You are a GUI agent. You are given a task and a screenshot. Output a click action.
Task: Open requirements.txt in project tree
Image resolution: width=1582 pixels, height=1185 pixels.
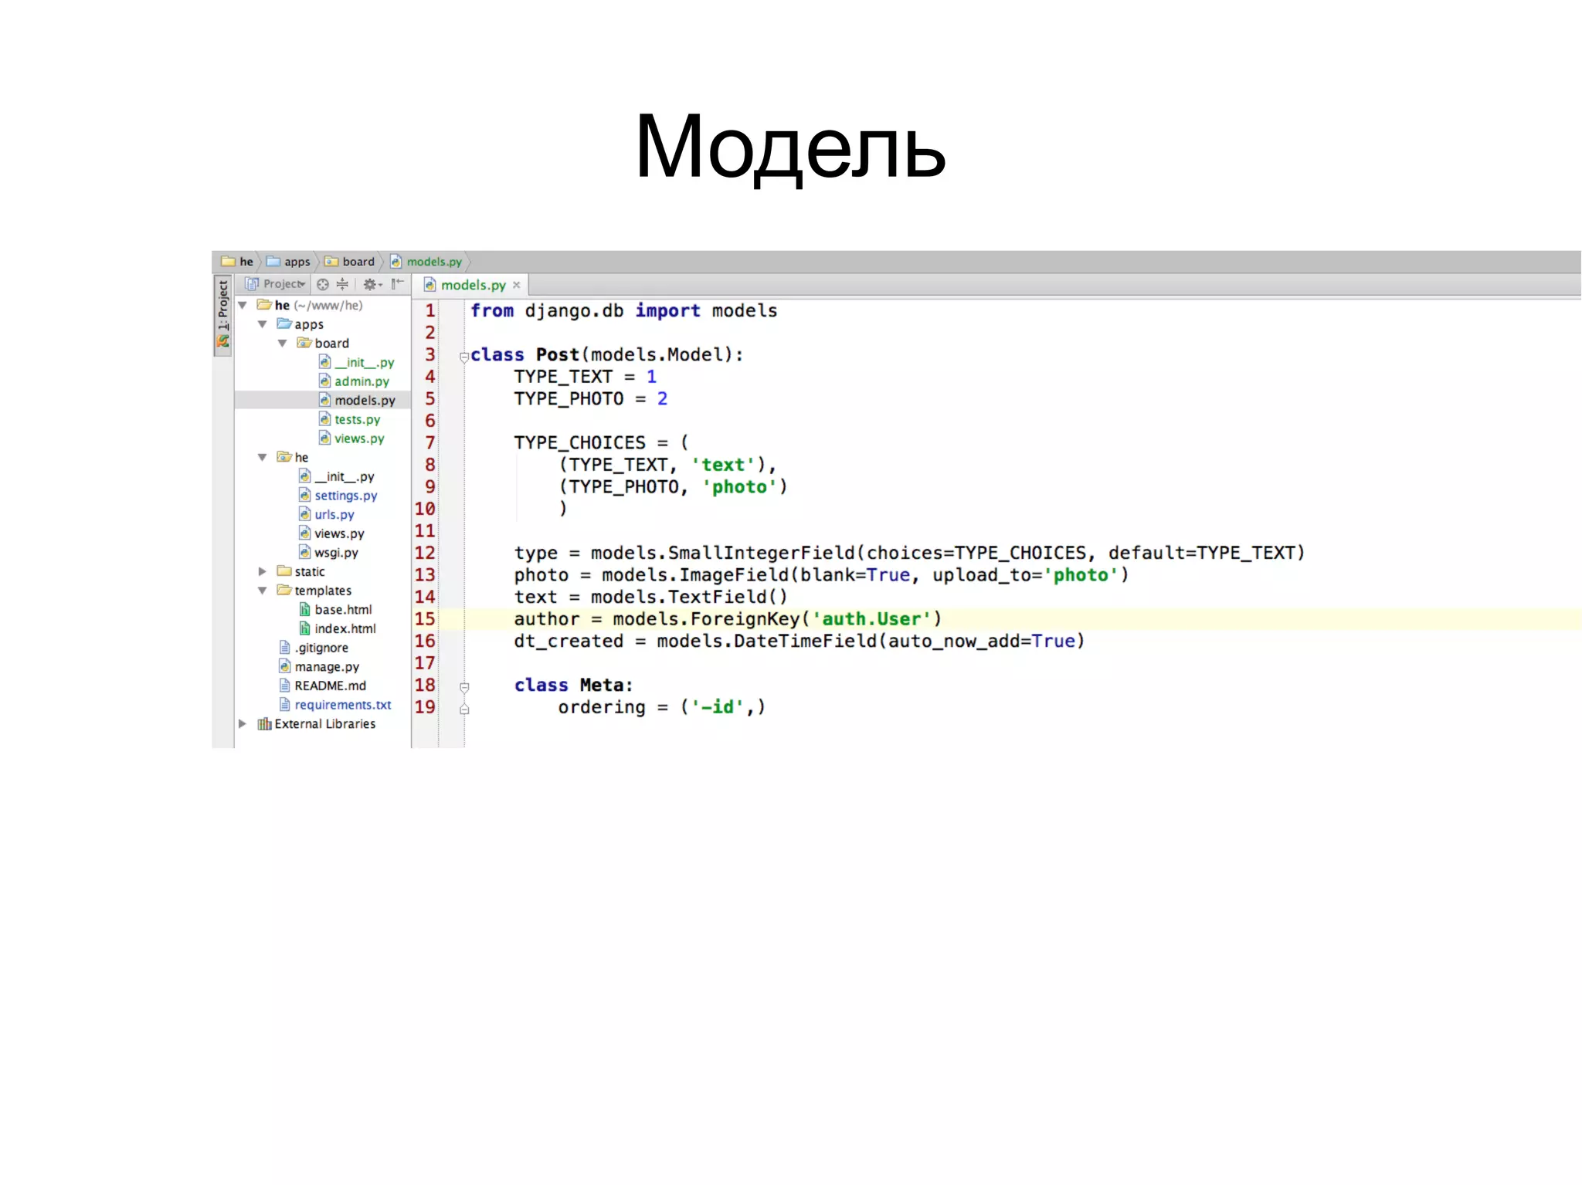point(342,705)
